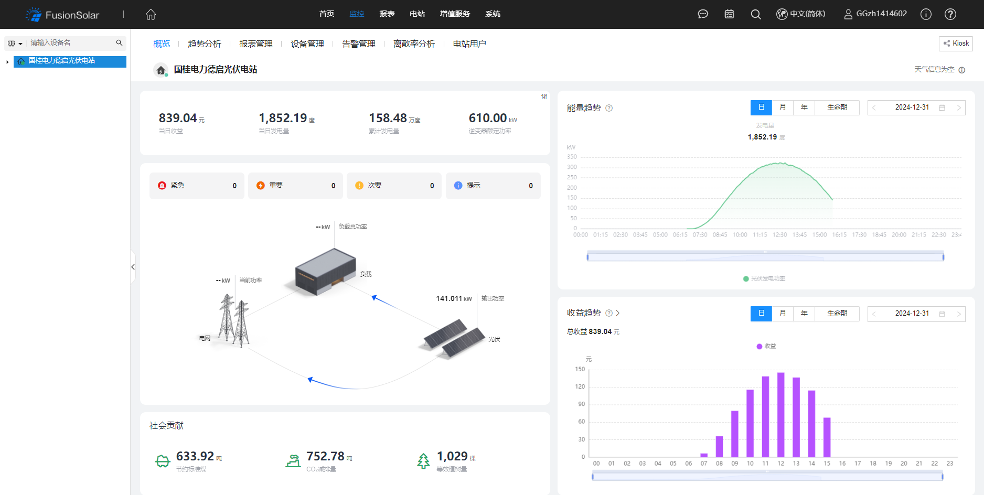Open the 提示 alarm count card
The image size is (984, 495).
click(x=493, y=186)
